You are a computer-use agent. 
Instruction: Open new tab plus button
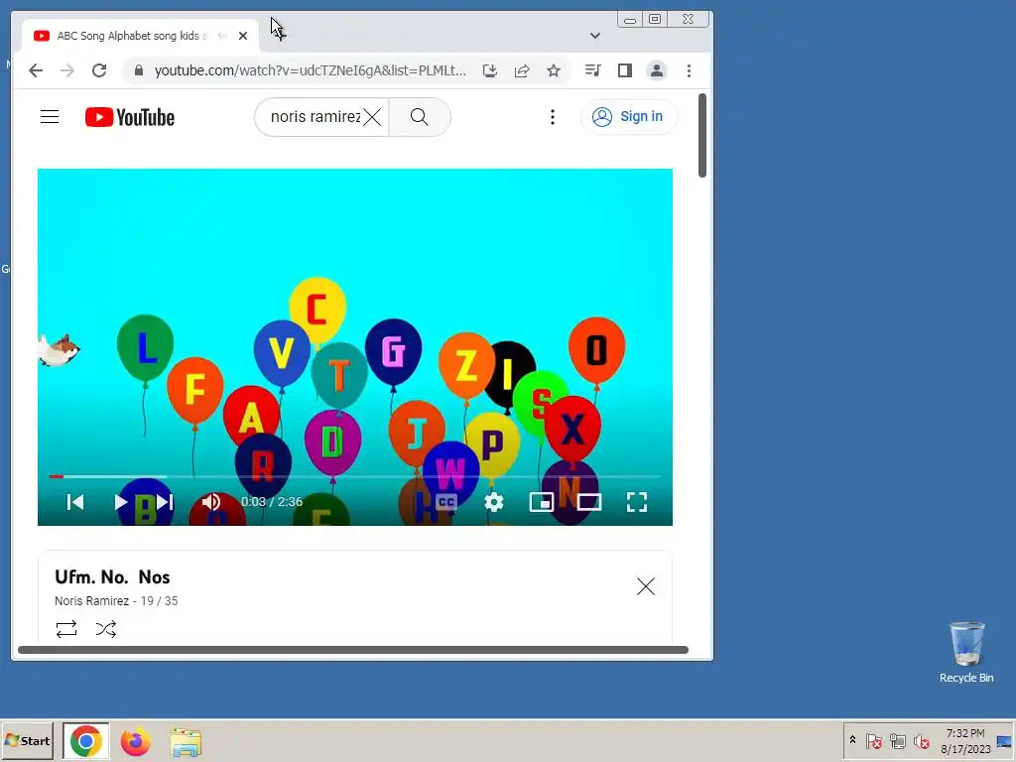coord(279,35)
